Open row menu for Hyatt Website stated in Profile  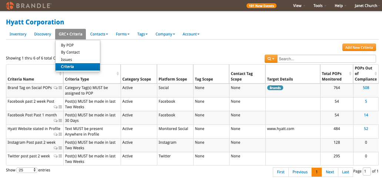click(60, 134)
